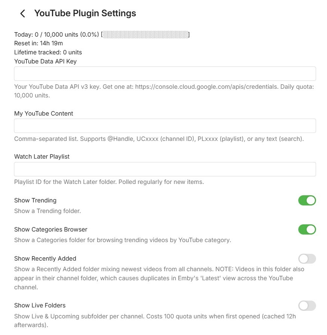The image size is (327, 335).
Task: Click the "My YouTube Content" label
Action: [44, 113]
